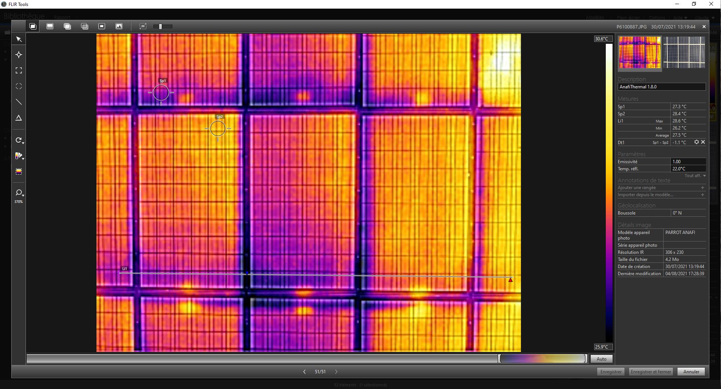
Task: Delete the Dt1 measurement with its X icon
Action: tap(703, 142)
